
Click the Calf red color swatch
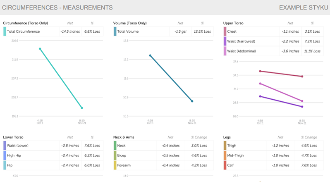click(225, 165)
